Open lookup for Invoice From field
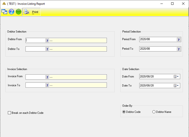 [x=47, y=77]
